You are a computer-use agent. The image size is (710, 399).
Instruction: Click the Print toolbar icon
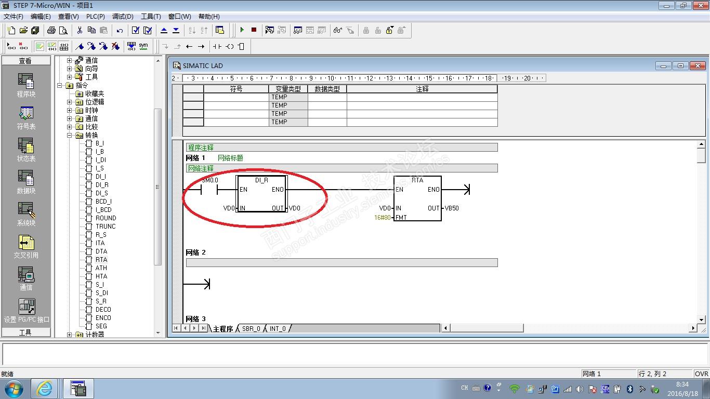[x=51, y=30]
